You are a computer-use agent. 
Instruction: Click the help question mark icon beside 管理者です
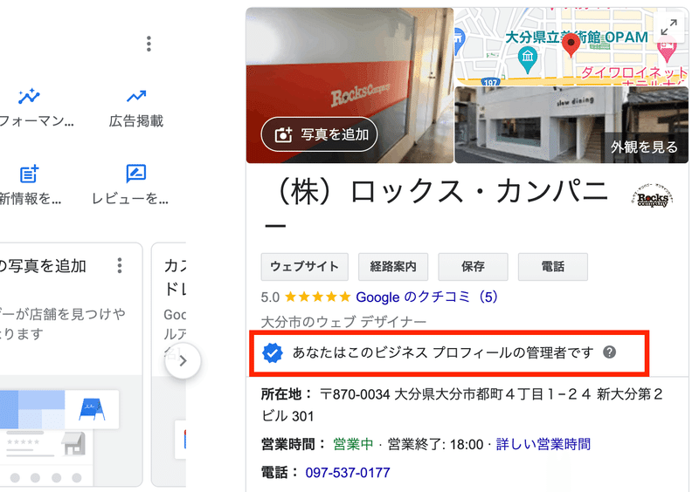pyautogui.click(x=609, y=352)
